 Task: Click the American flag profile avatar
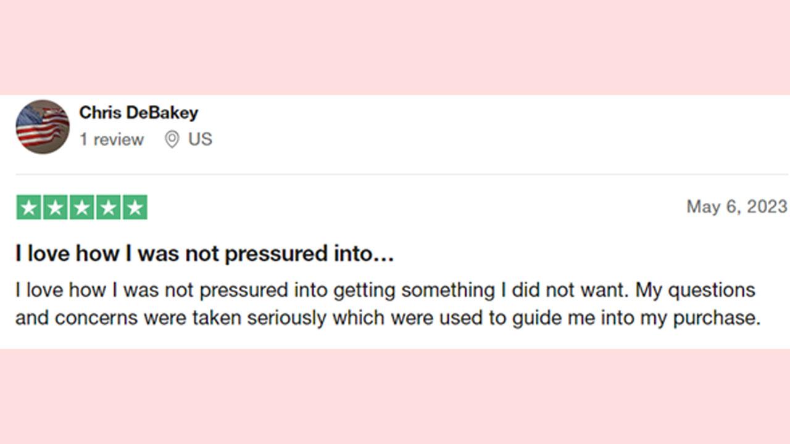(43, 127)
